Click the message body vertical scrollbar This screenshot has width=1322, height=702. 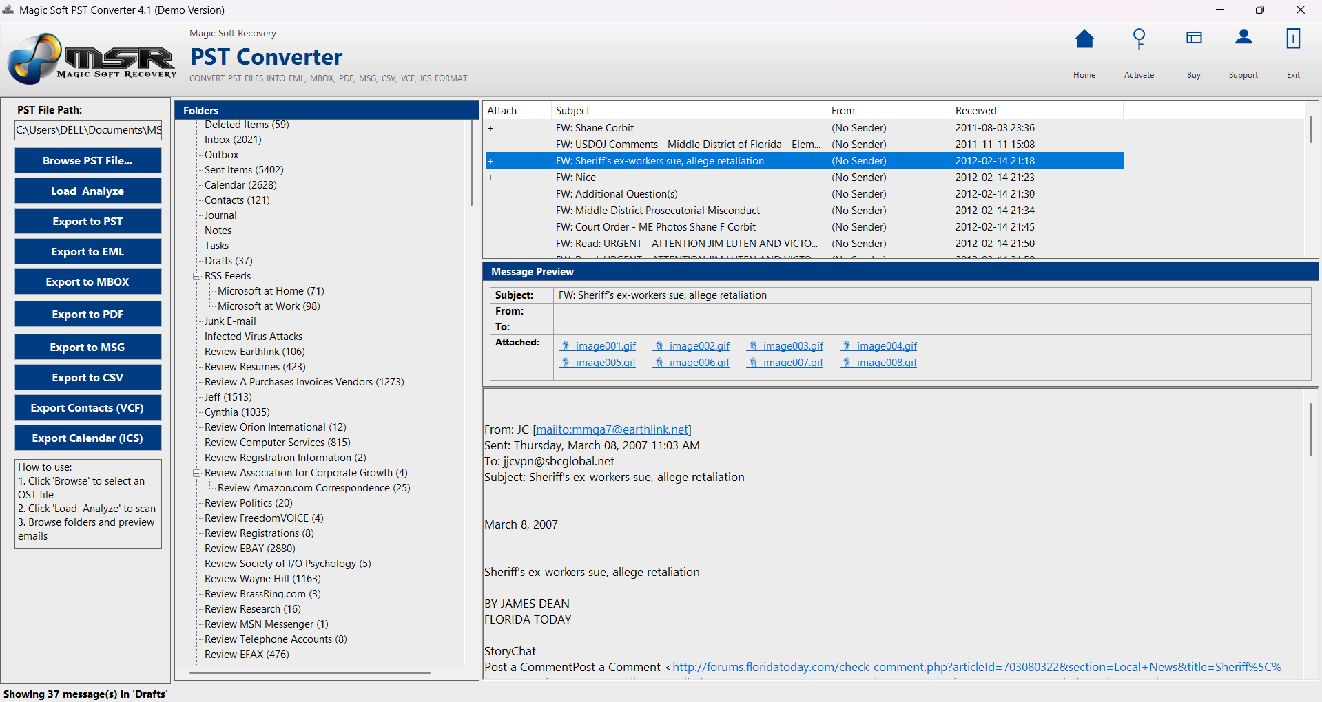pos(1311,429)
